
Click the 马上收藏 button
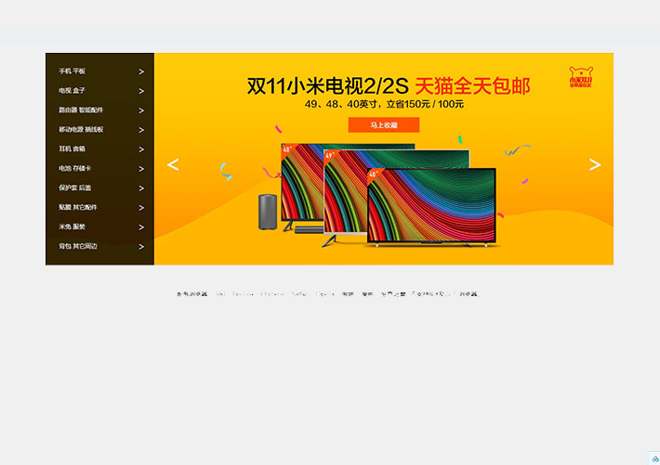click(x=384, y=125)
